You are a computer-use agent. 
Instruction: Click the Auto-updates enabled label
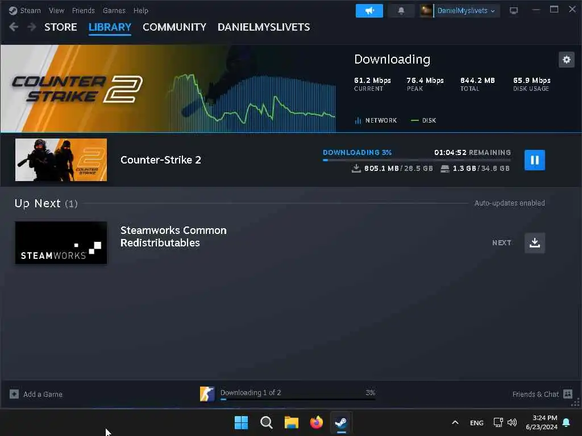tap(510, 203)
